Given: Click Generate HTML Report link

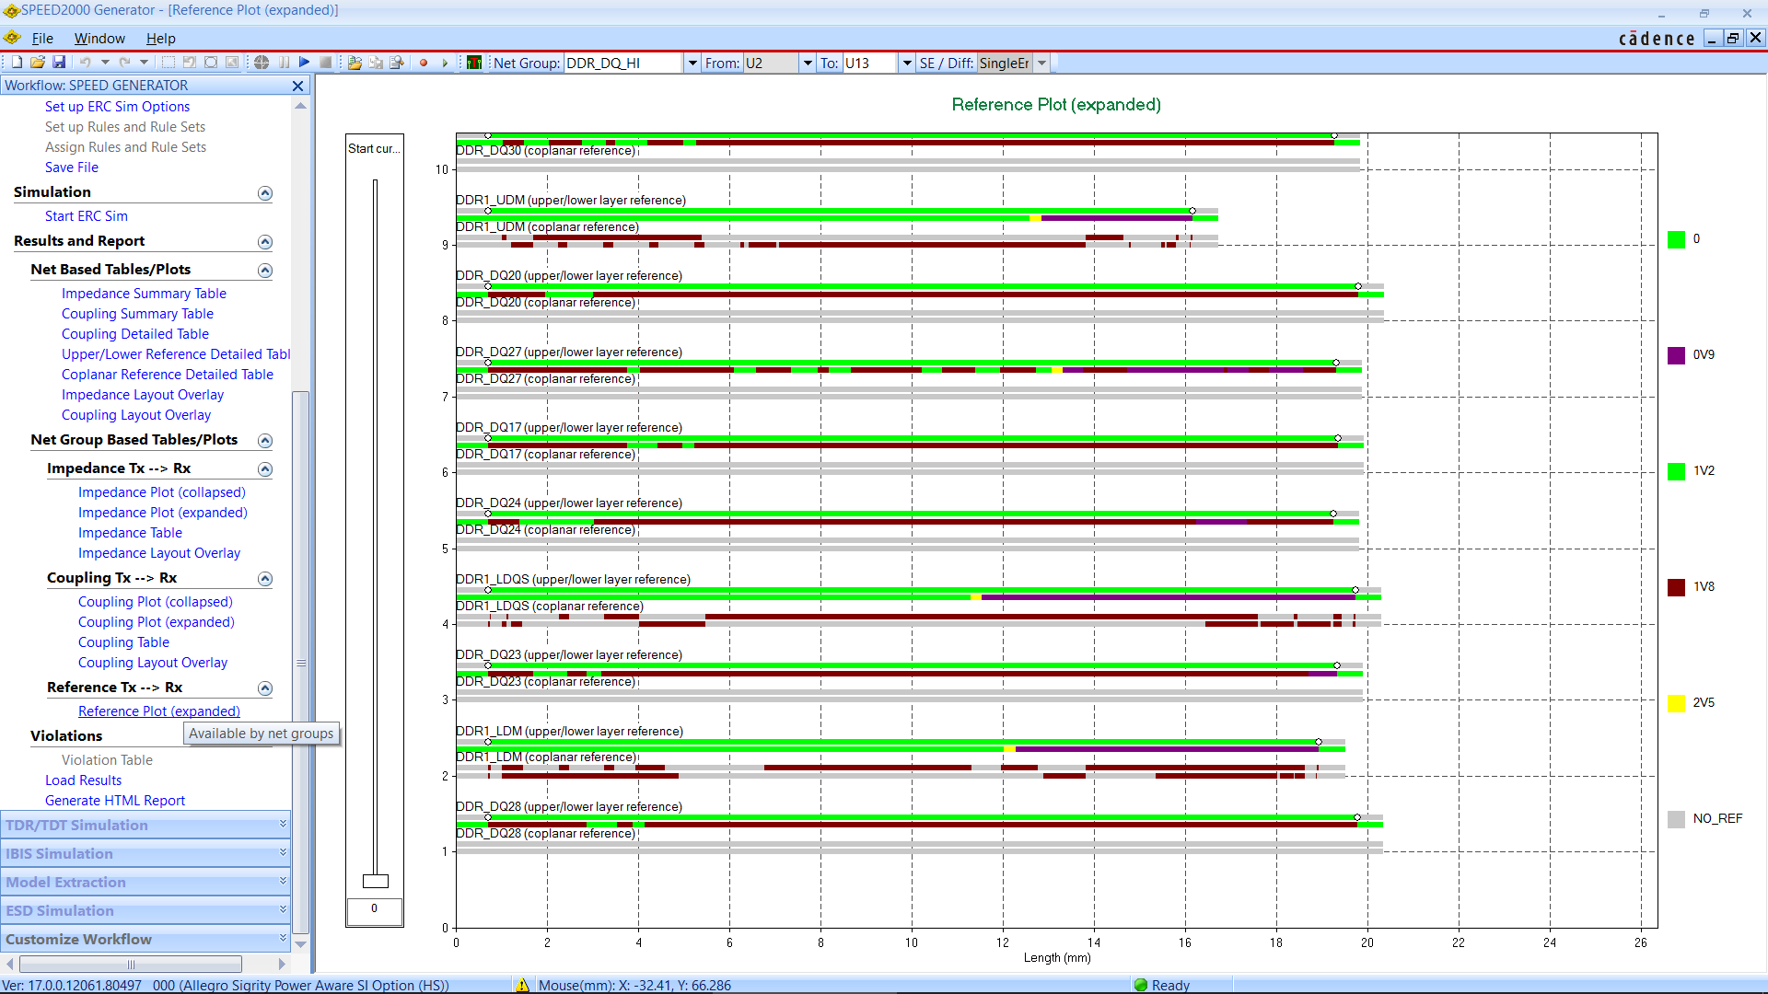Looking at the screenshot, I should pos(115,801).
